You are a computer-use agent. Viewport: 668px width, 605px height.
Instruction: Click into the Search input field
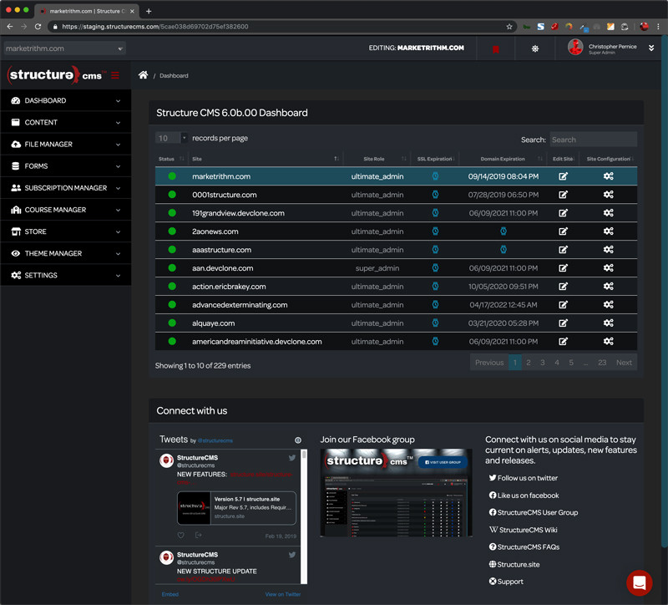coord(592,140)
